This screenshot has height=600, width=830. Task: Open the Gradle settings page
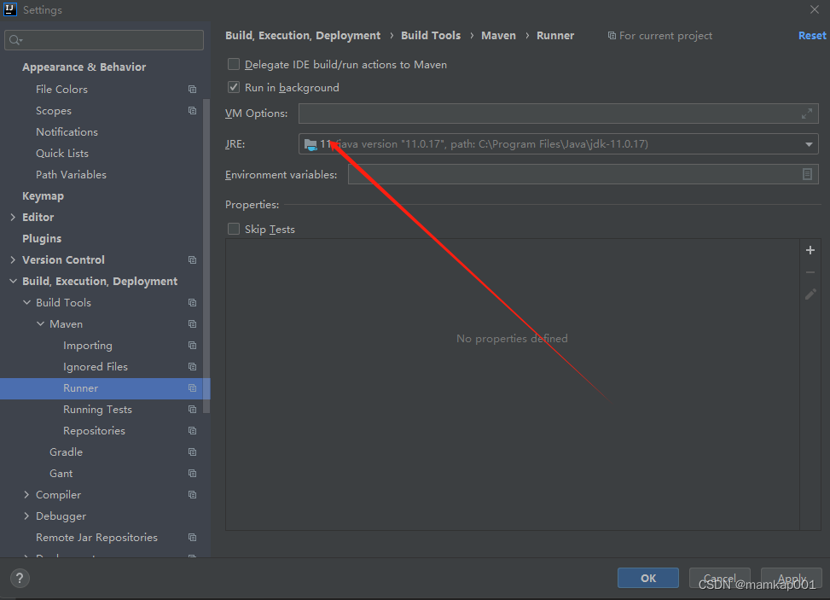click(x=67, y=452)
